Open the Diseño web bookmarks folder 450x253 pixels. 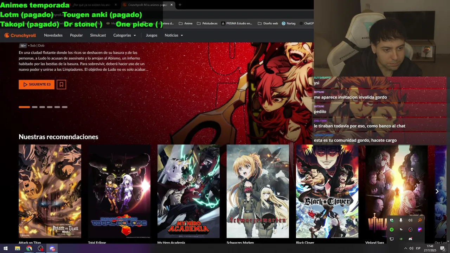point(268,24)
